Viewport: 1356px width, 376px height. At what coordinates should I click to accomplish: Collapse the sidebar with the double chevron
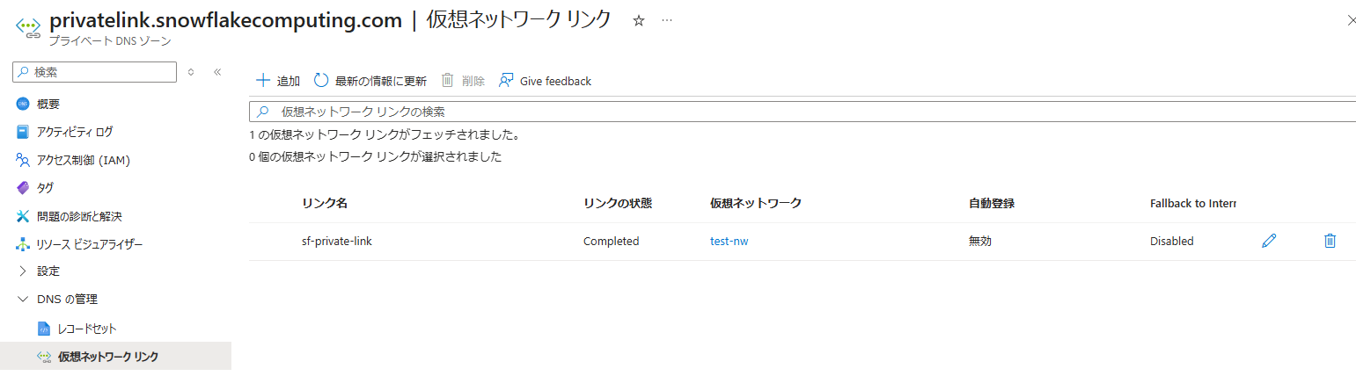click(x=217, y=72)
